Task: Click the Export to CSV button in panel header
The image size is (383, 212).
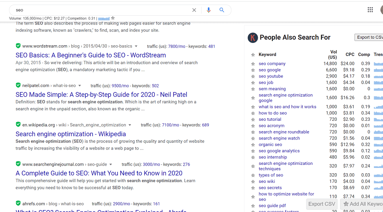Action: pyautogui.click(x=368, y=37)
